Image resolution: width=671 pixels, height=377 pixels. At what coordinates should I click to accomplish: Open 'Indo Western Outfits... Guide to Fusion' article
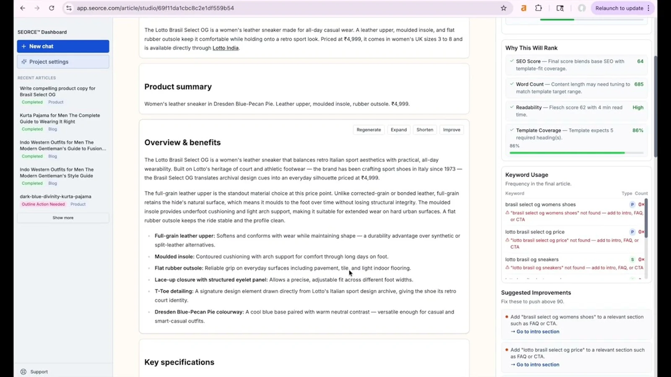pos(63,145)
